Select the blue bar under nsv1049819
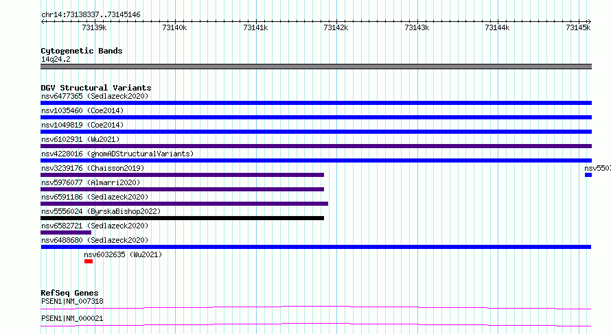The image size is (611, 334). coord(316,132)
